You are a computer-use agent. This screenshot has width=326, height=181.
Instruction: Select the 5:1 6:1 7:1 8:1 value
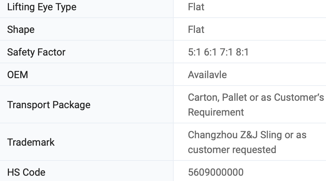click(218, 52)
